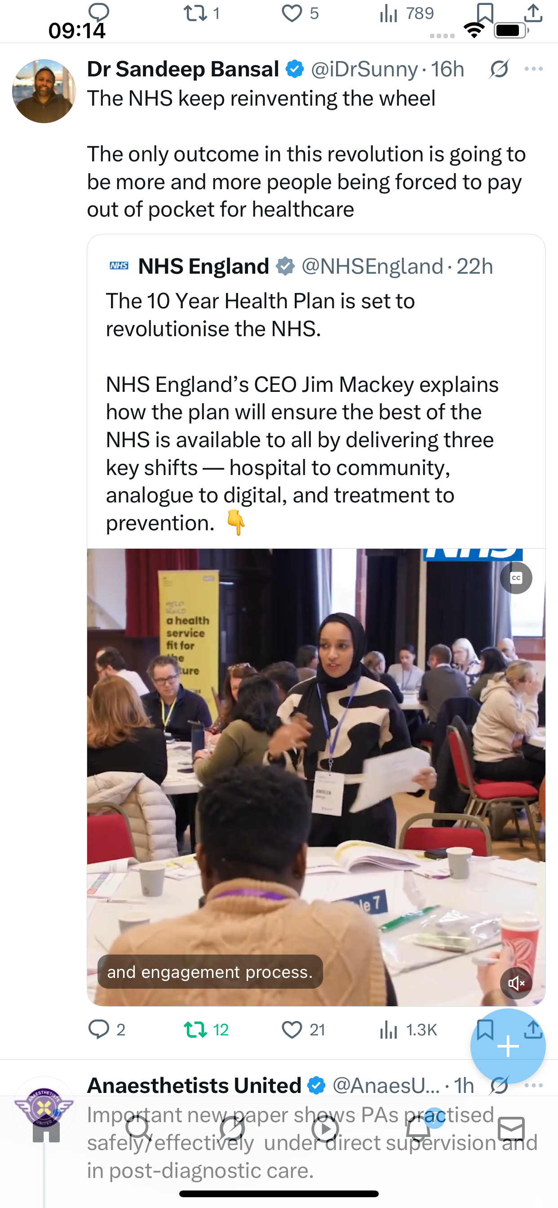558x1208 pixels.
Task: Play the NHS England conference video
Action: pyautogui.click(x=316, y=777)
